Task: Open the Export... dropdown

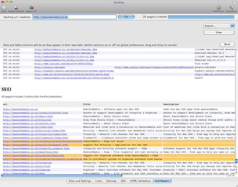Action: click(x=219, y=26)
